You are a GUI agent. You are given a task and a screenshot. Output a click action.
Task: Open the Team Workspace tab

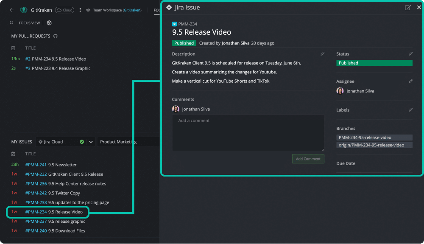point(114,10)
